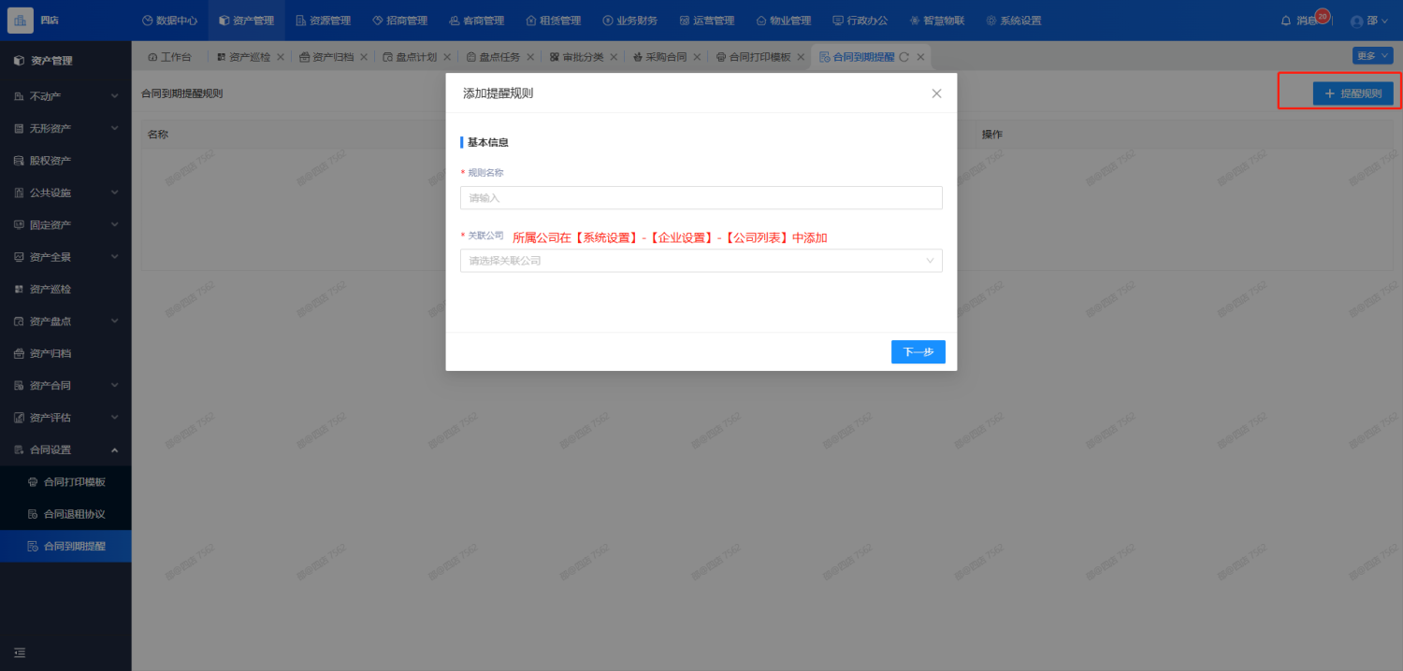Image resolution: width=1403 pixels, height=671 pixels.
Task: Expand the 不动产 sidebar section
Action: (65, 96)
